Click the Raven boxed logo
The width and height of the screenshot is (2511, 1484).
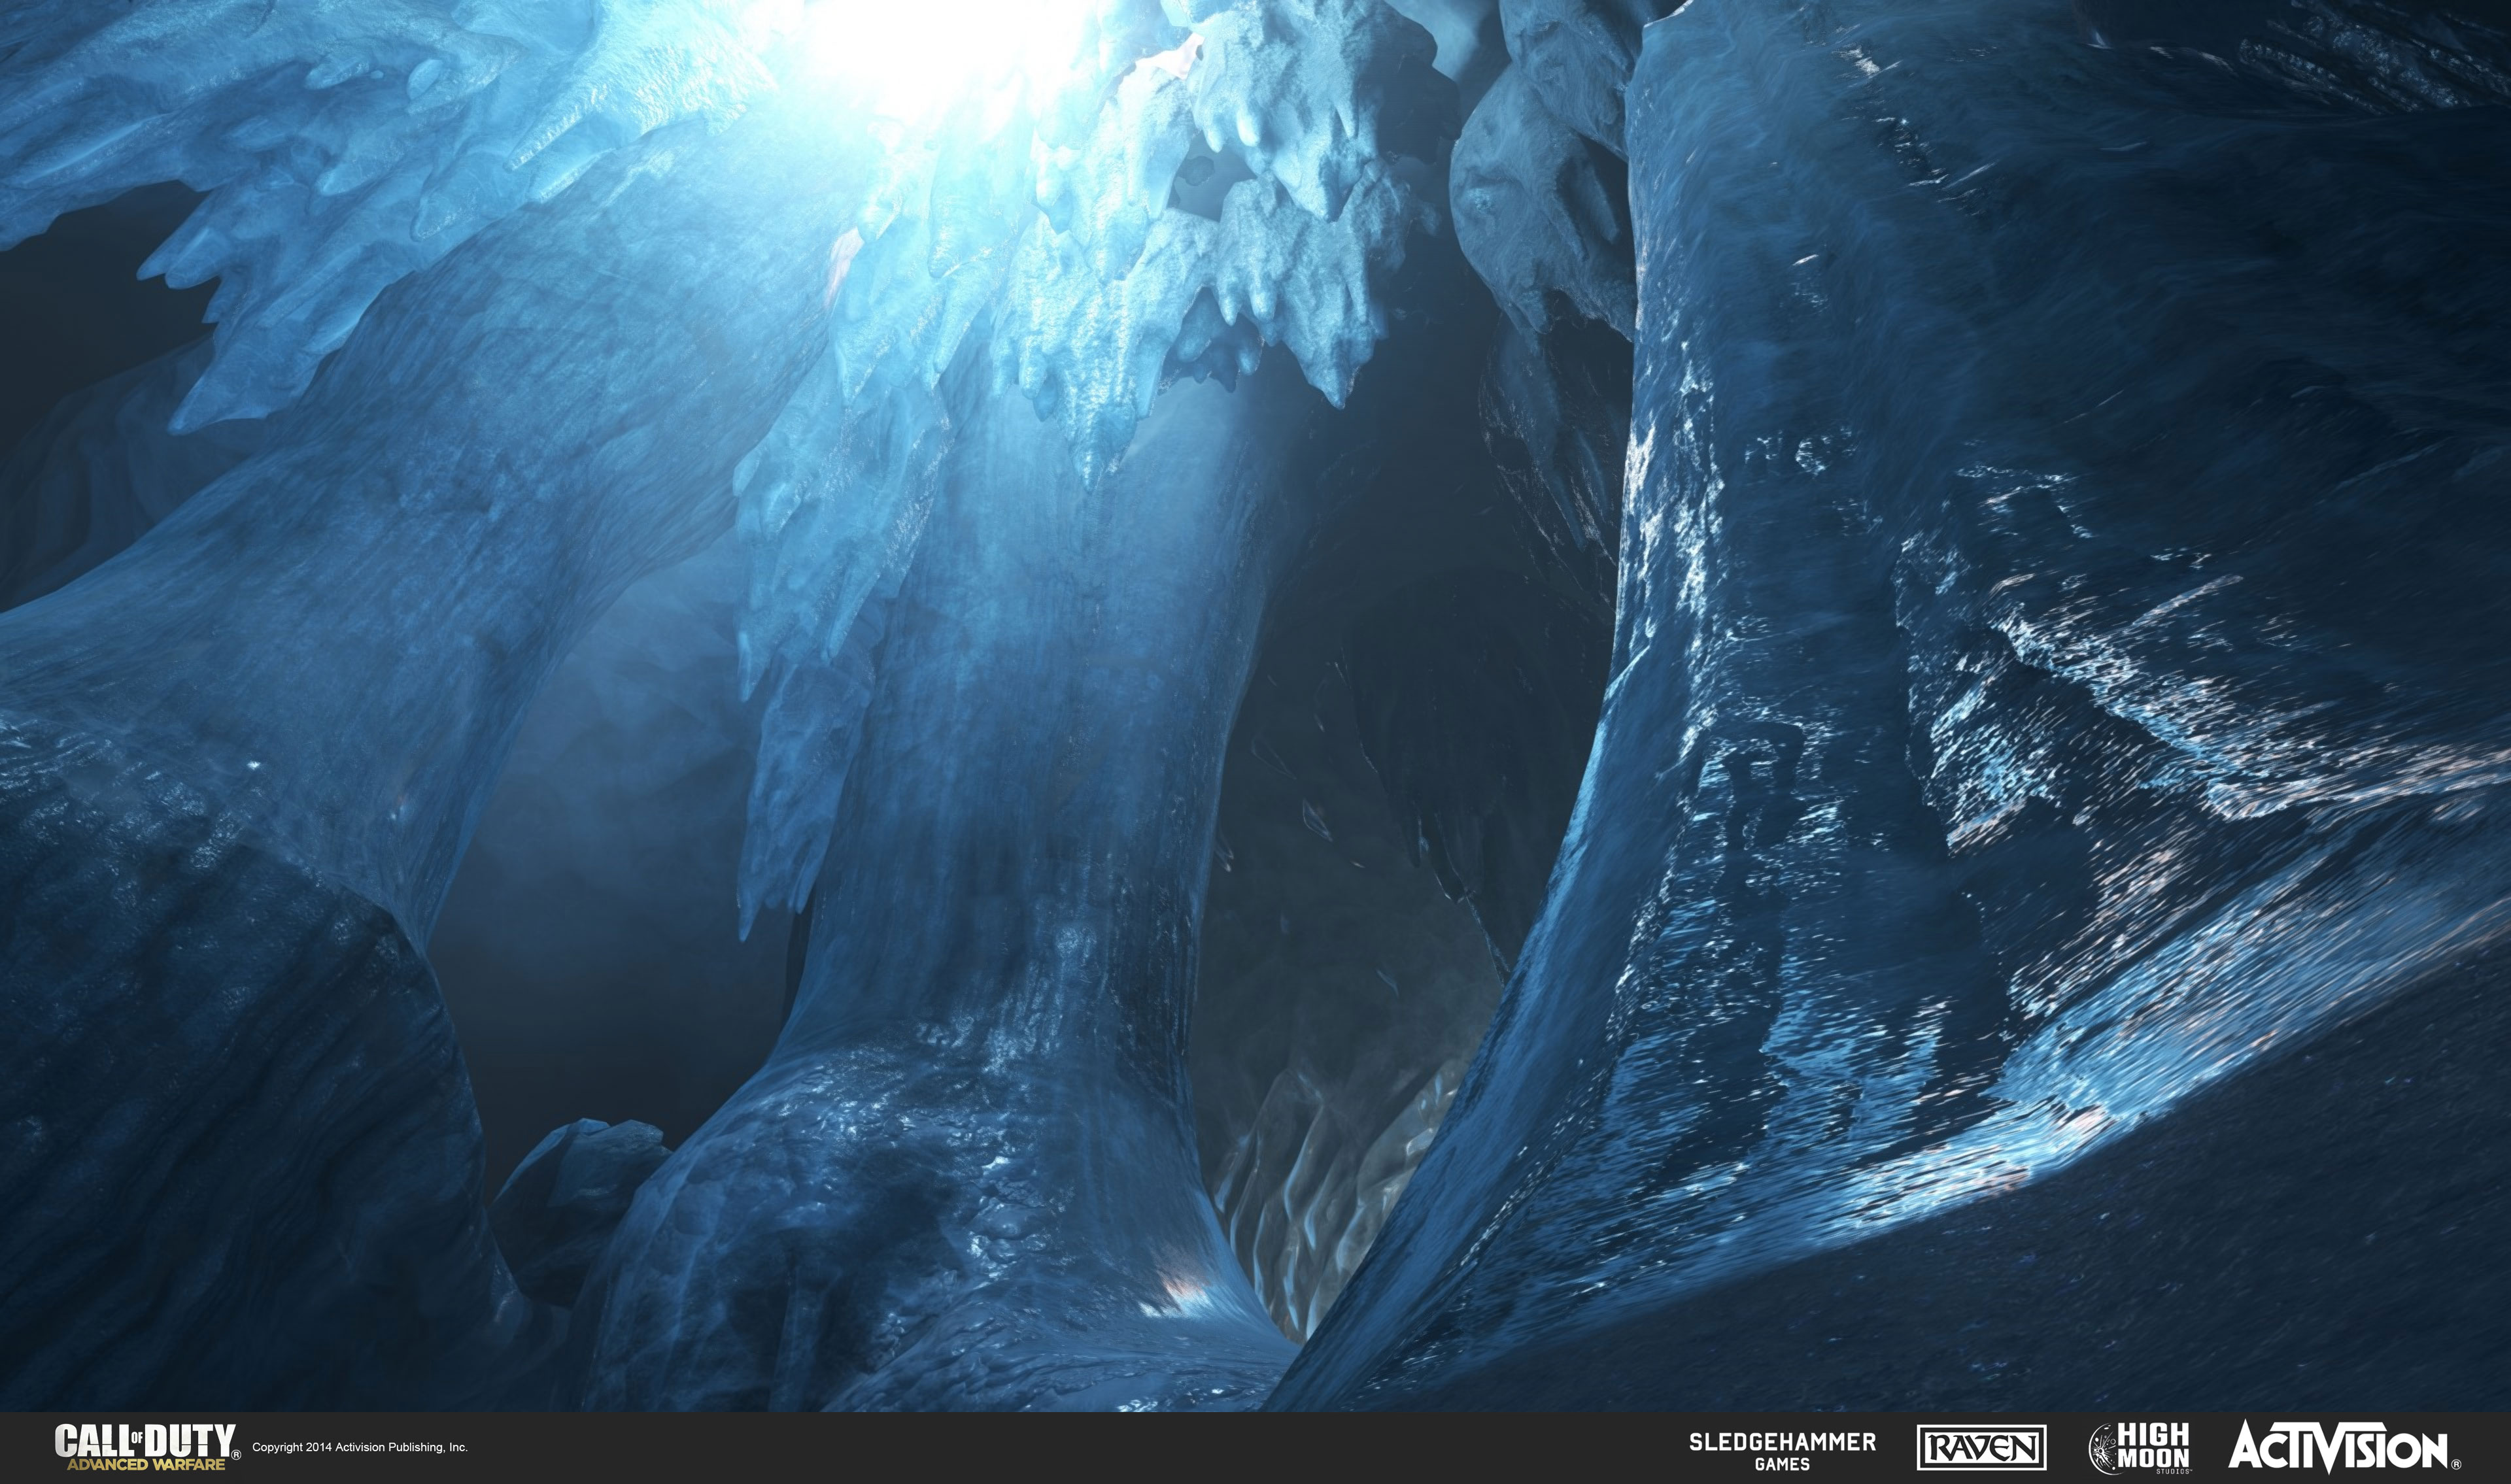(1981, 1448)
